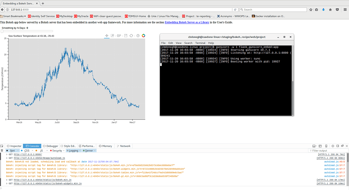This screenshot has width=349, height=190.
Task: Enable responsive design mode icon
Action: click(x=326, y=146)
